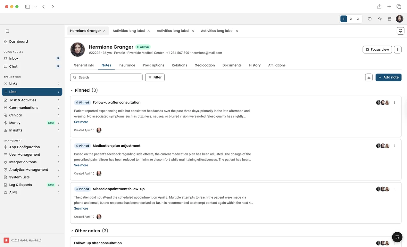Click the pin icon at right of tab strip
The width and height of the screenshot is (407, 247).
pos(400,31)
